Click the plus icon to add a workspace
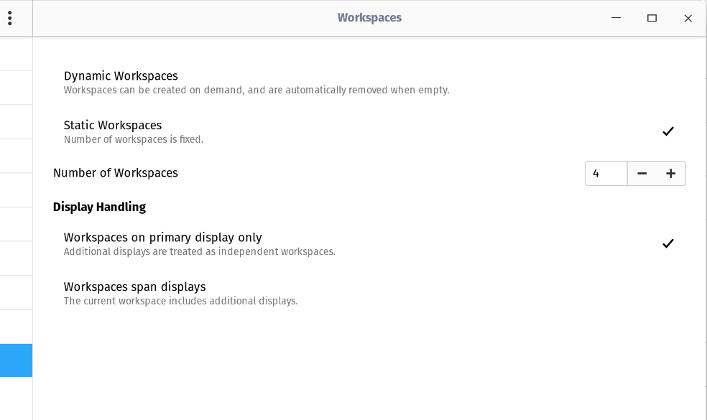Viewport: 707px width, 420px height. (x=670, y=173)
